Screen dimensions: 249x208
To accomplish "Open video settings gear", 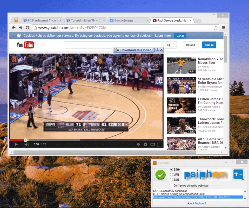I will pyautogui.click(x=145, y=144).
